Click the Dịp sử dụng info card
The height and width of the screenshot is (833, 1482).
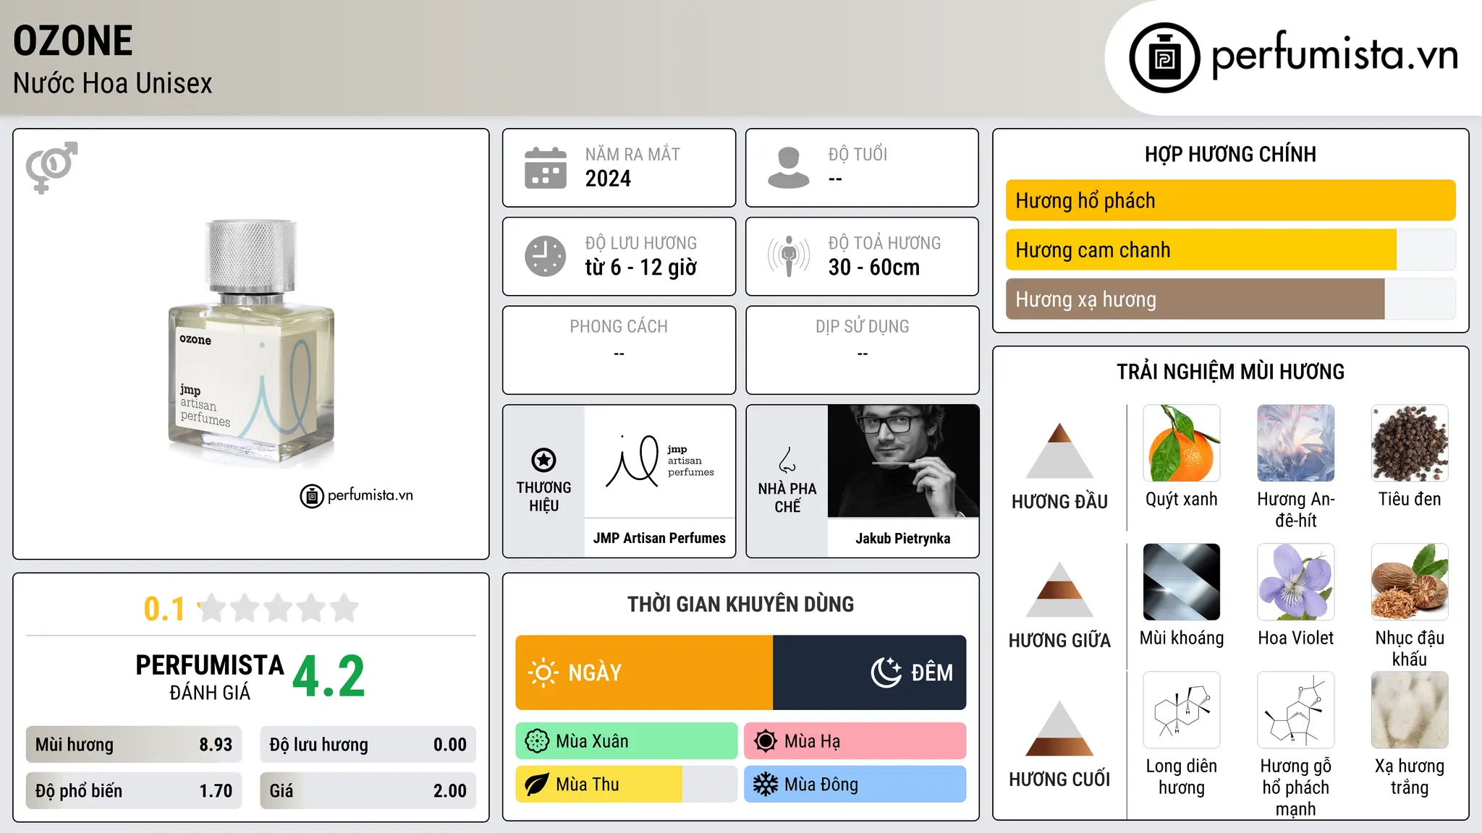coord(863,350)
